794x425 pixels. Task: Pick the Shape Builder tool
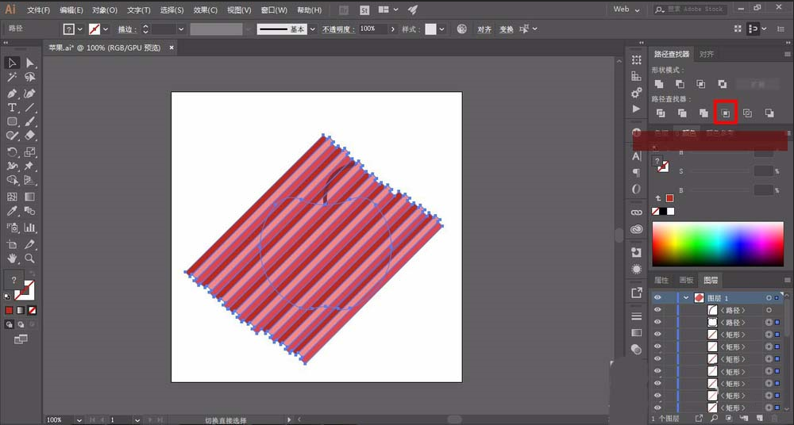pos(12,181)
